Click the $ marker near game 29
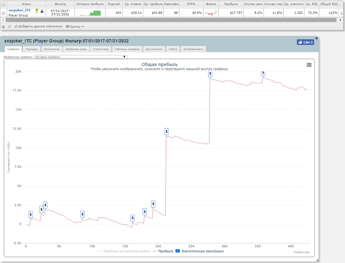Viewport: 345px width, 263px height. (x=45, y=205)
